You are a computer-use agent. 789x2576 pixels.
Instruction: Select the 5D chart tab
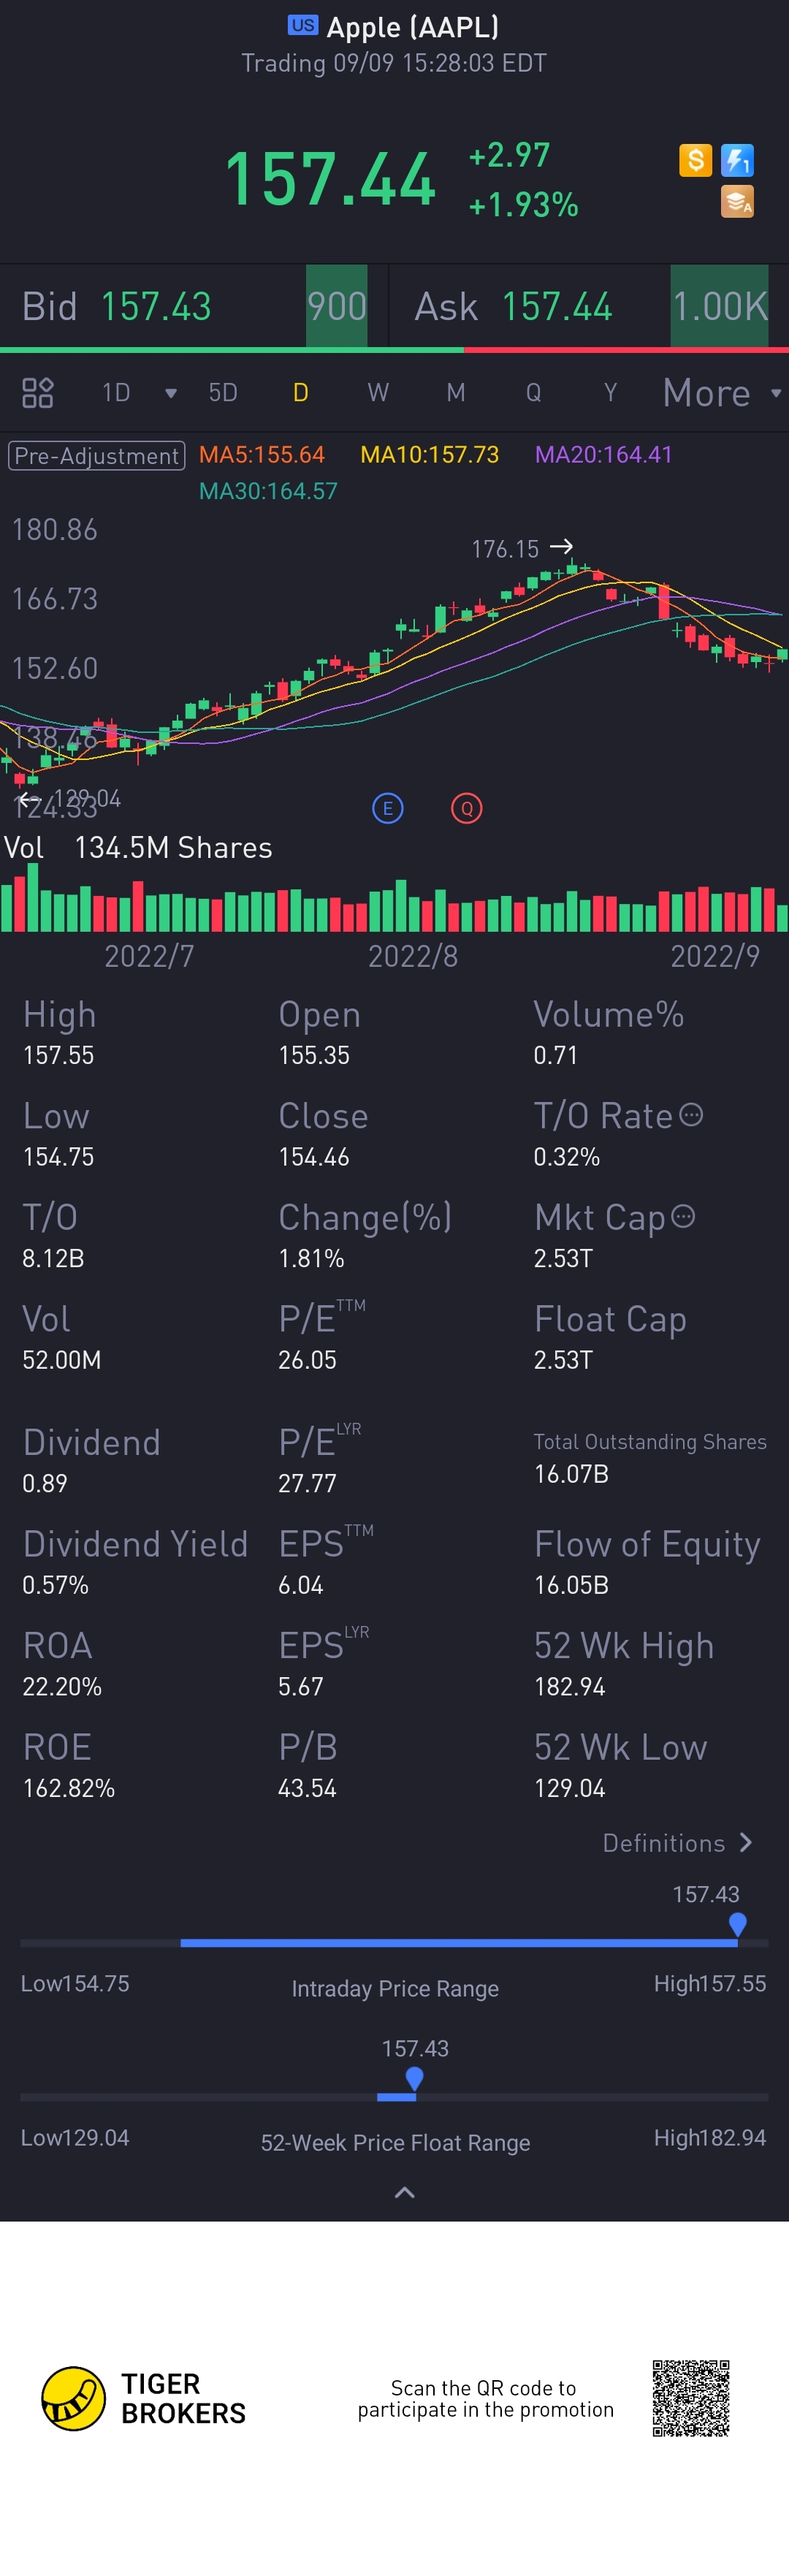click(223, 393)
